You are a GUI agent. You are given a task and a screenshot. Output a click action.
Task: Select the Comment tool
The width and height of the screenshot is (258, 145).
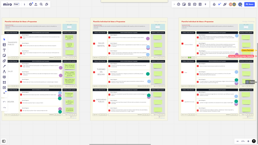click(x=4, y=77)
